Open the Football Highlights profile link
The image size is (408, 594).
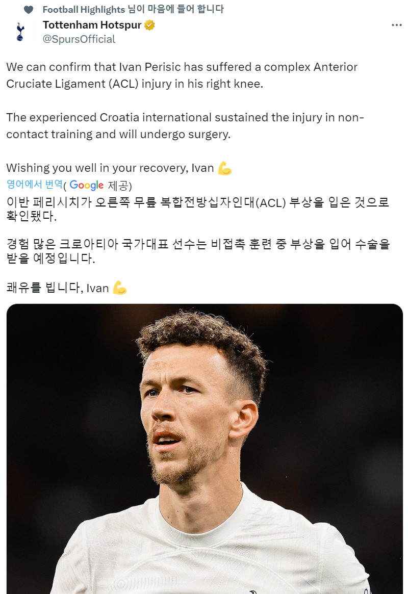[84, 9]
